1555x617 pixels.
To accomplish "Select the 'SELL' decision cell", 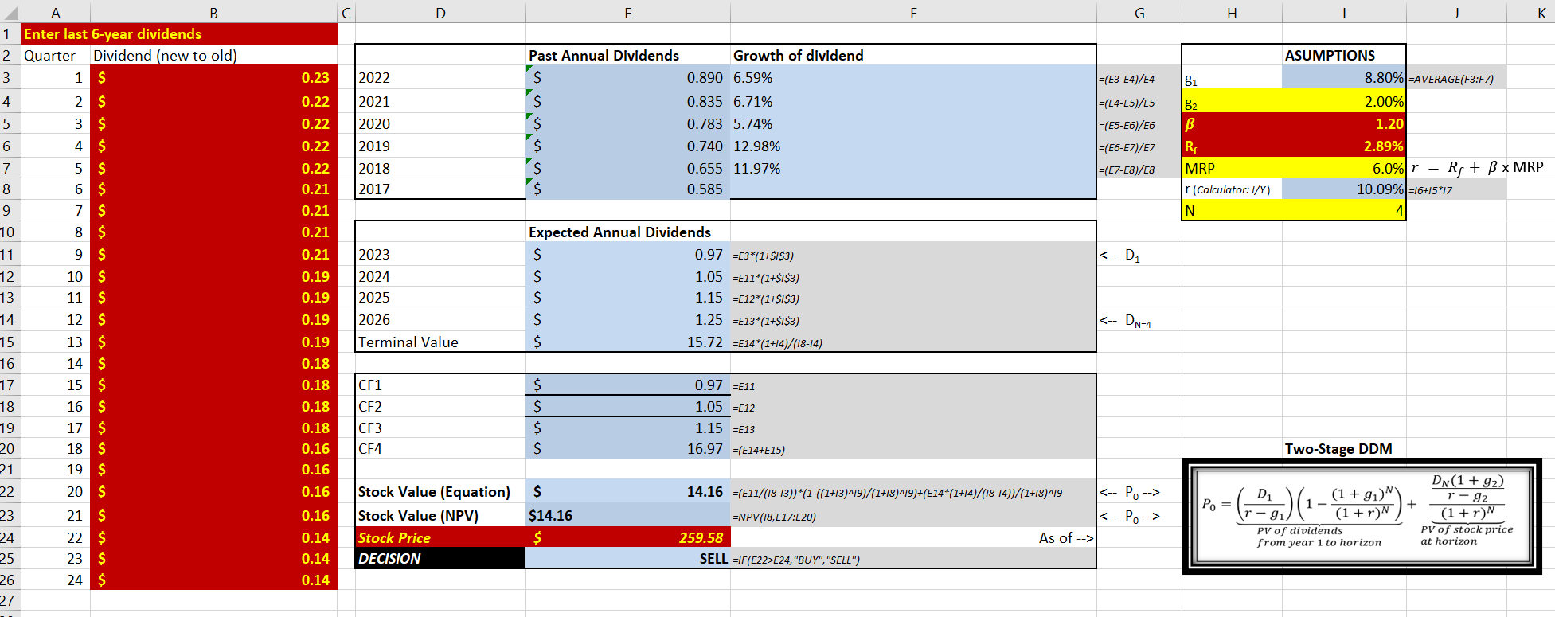I will coord(628,558).
